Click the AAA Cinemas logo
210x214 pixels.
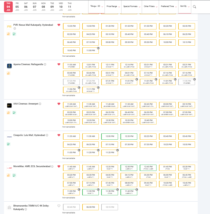[9, 105]
